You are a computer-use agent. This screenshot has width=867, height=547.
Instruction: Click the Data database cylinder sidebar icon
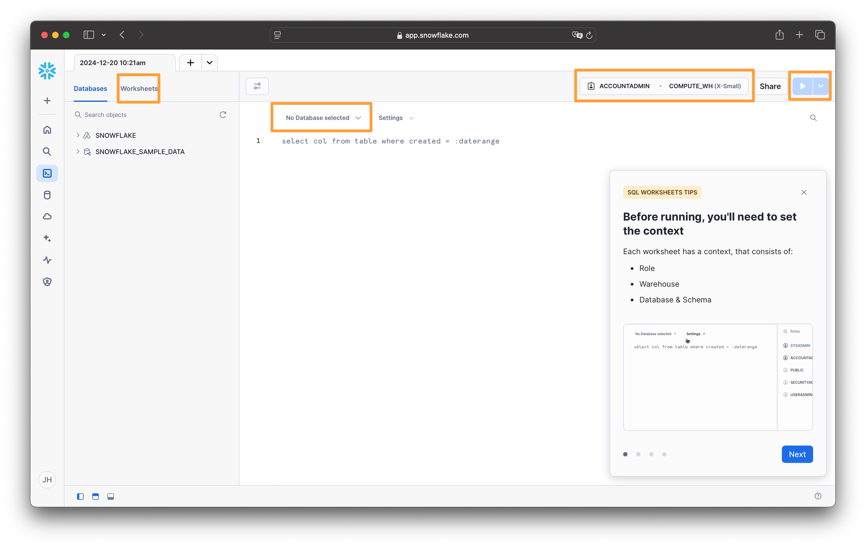click(x=47, y=195)
